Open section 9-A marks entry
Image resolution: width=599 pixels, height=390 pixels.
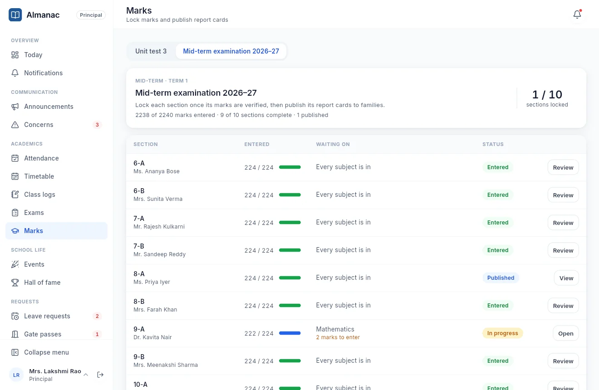566,333
